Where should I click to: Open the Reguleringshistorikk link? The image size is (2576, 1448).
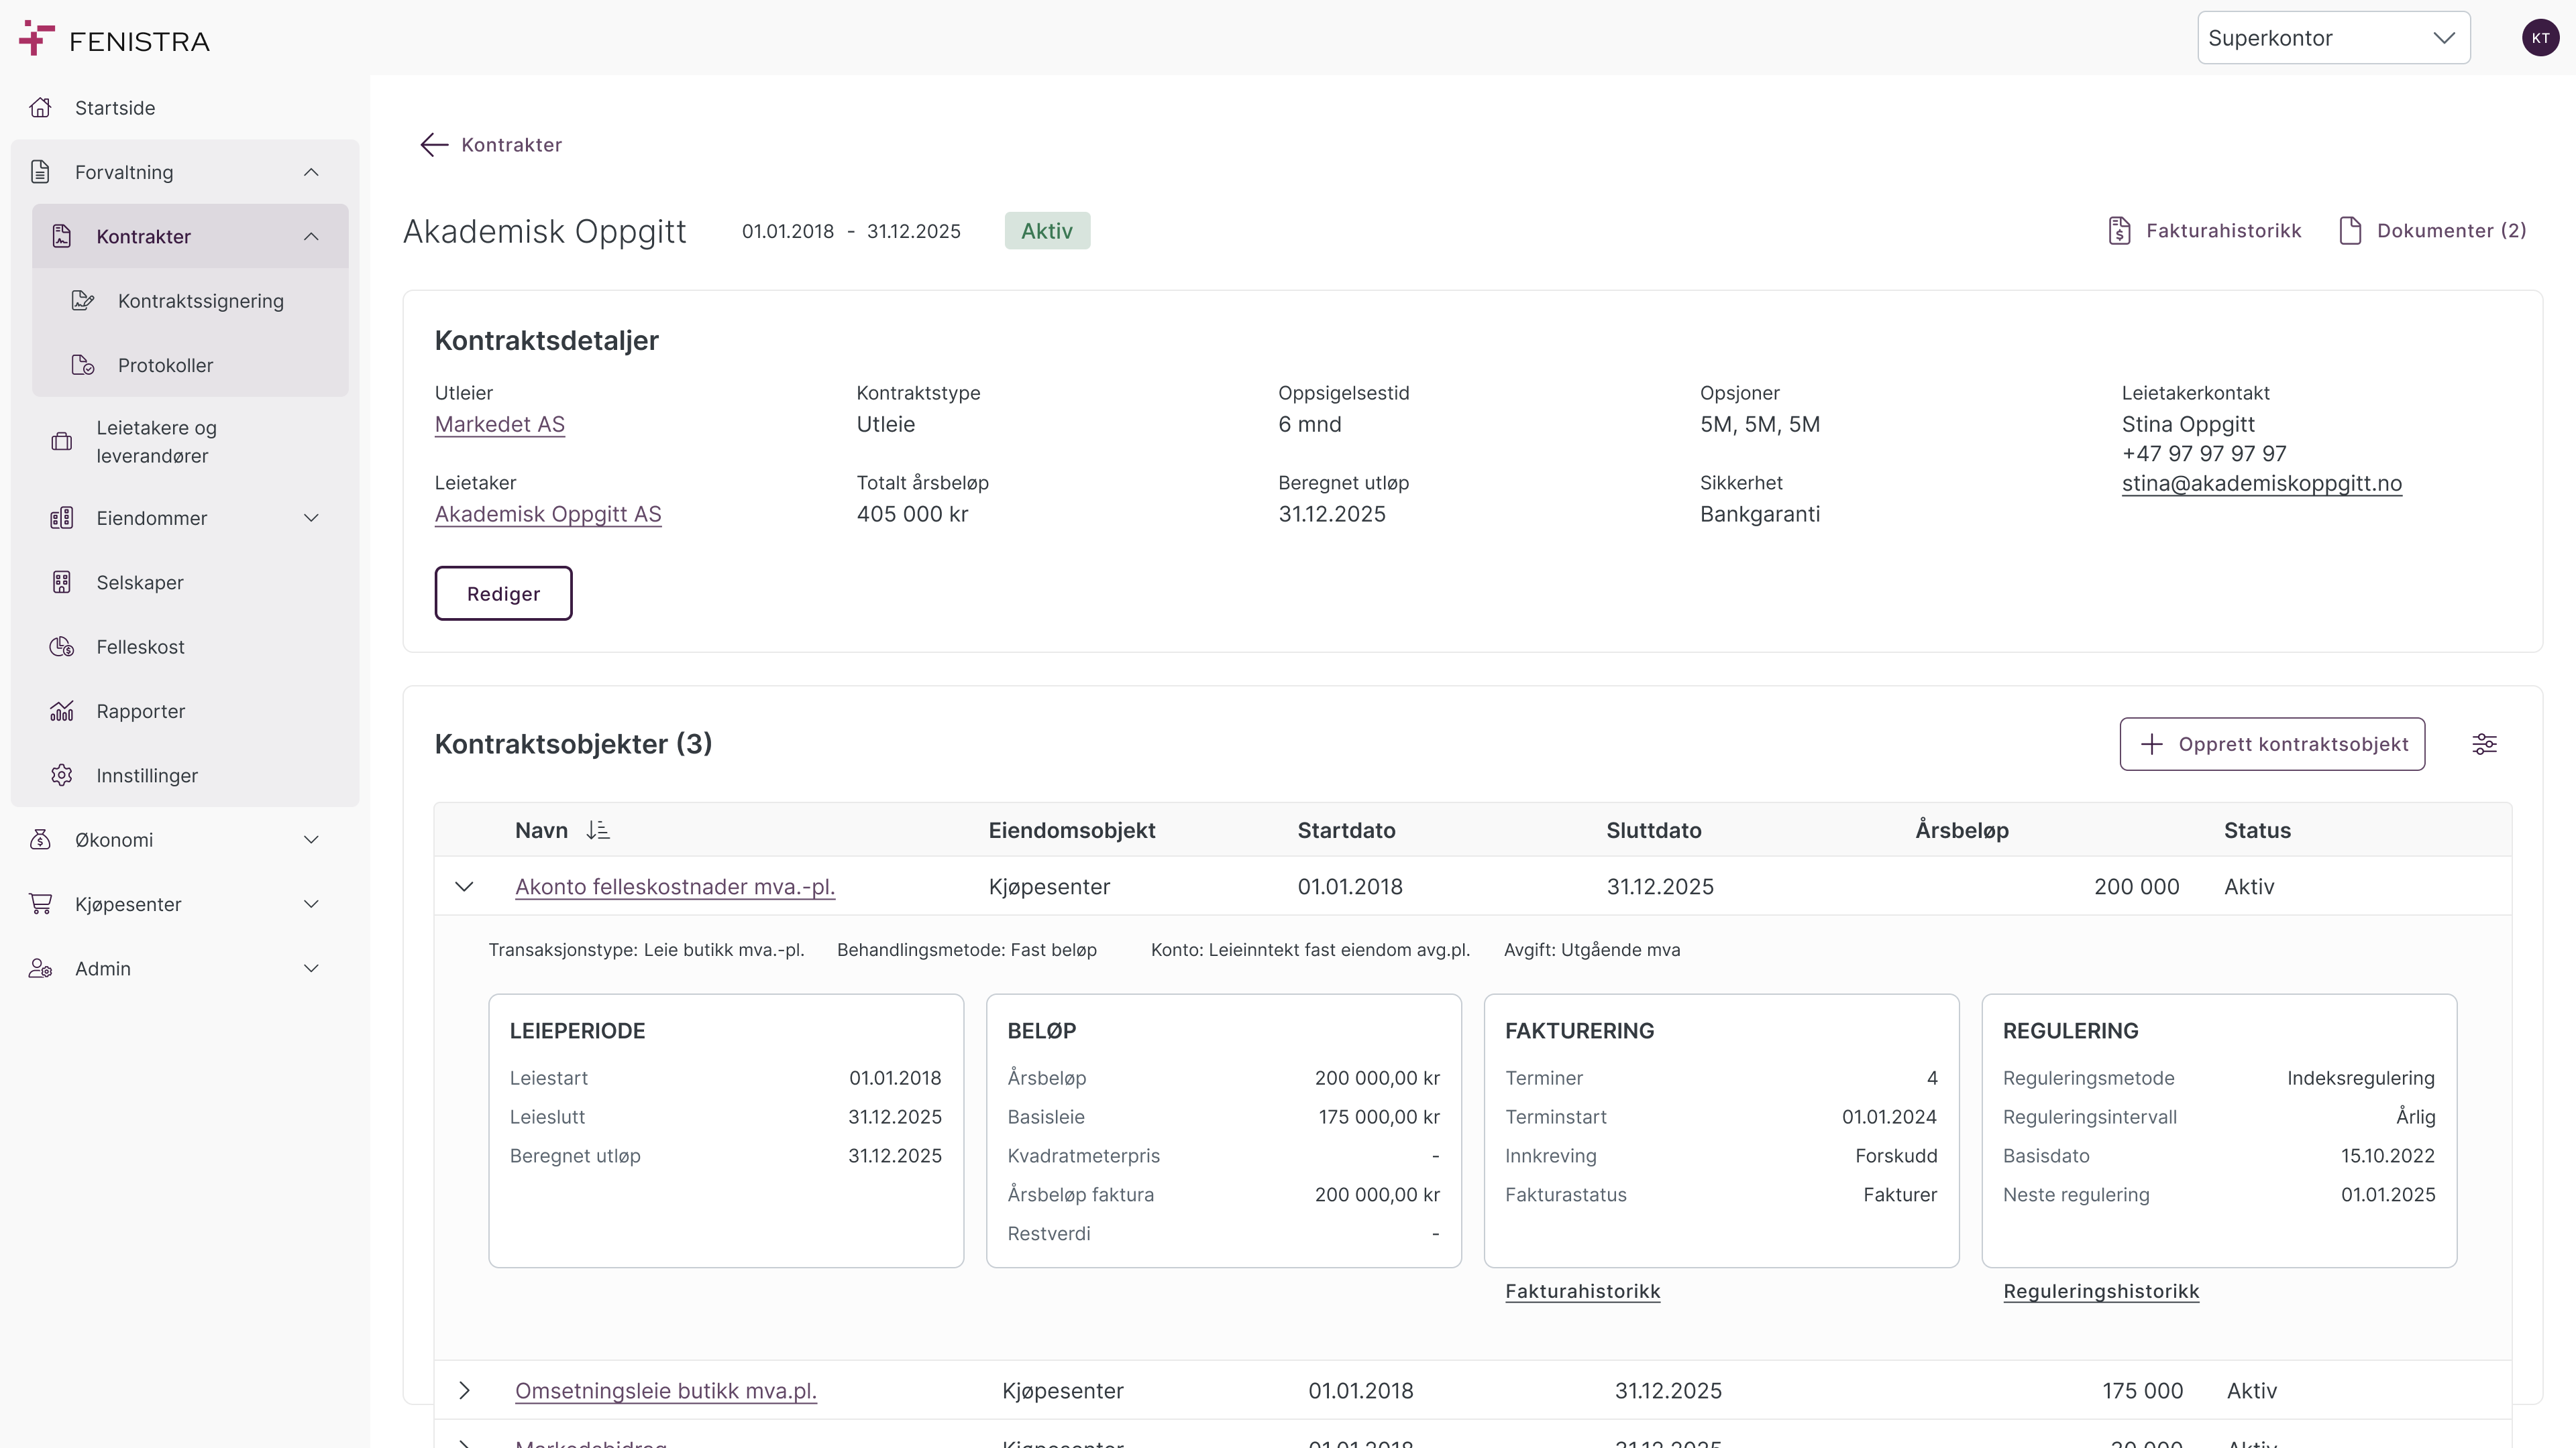tap(2101, 1291)
